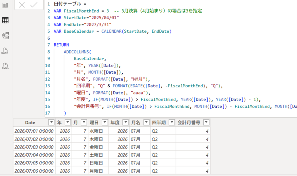Screen dimensions: 297x176
Task: Open Model view icon in sidebar
Action: click(x=5, y=36)
